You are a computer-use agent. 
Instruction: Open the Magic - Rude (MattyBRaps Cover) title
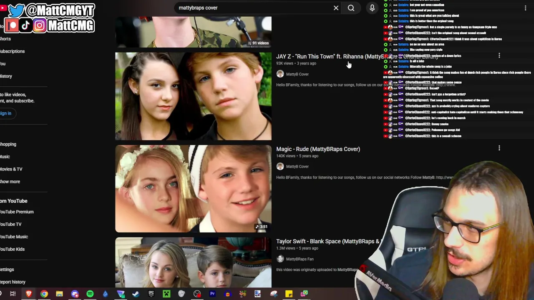tap(318, 149)
